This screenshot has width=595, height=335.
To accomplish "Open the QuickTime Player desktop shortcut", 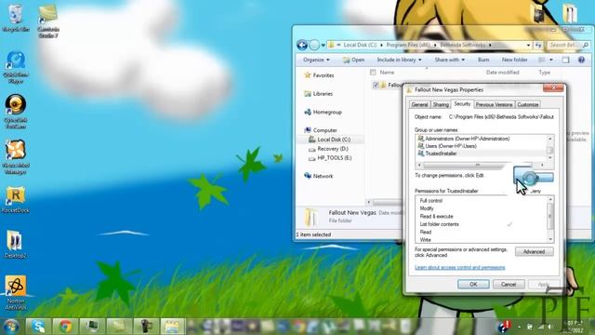I will [x=16, y=67].
